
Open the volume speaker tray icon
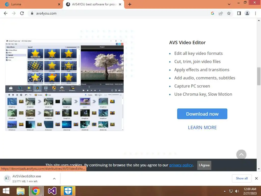[237, 191]
